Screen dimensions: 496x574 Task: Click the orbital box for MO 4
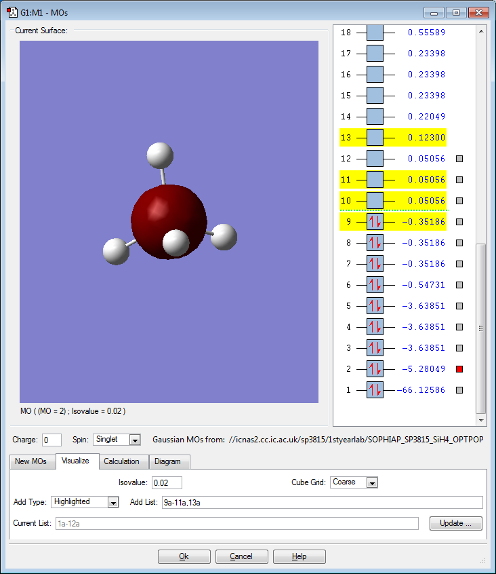pyautogui.click(x=375, y=327)
